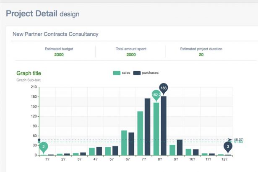This screenshot has width=258, height=172.
Task: Toggle the sales series legend label
Action: [x=126, y=73]
